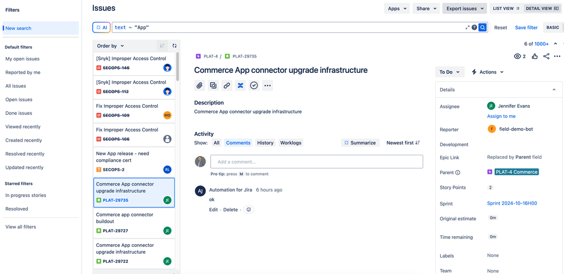The image size is (564, 274).
Task: Click Save filter link
Action: pyautogui.click(x=526, y=27)
